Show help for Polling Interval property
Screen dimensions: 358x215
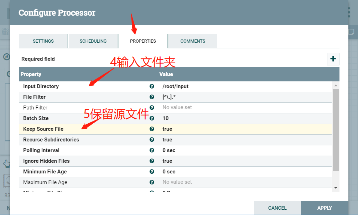click(152, 150)
